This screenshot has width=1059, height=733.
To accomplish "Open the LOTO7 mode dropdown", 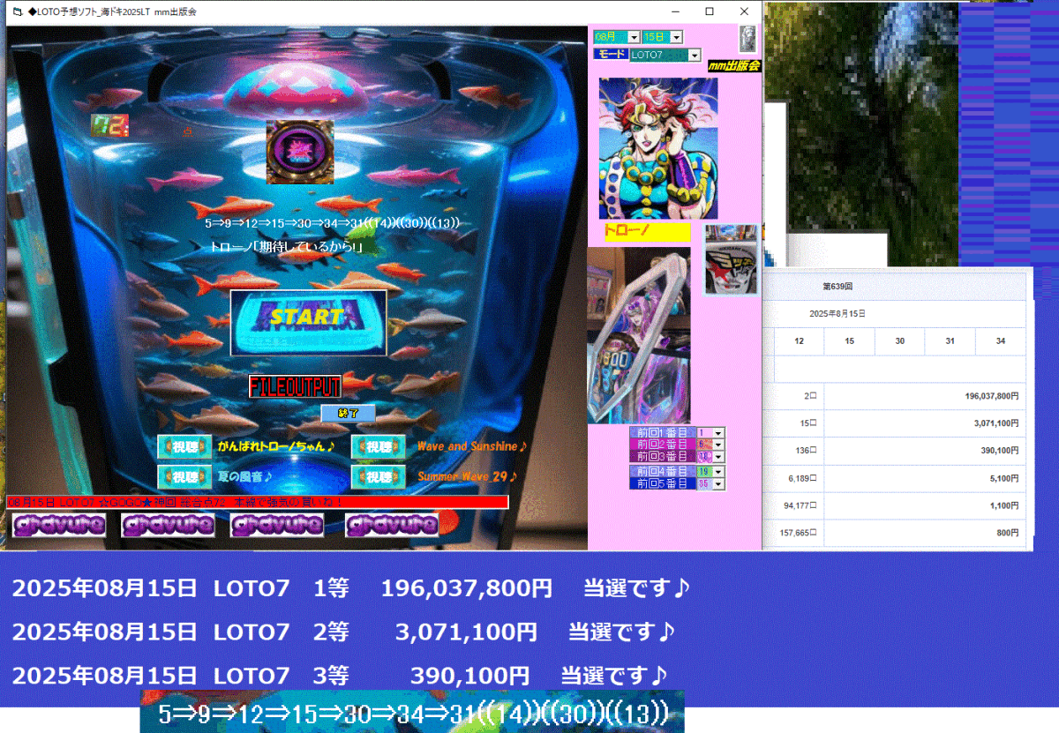I will (x=665, y=55).
